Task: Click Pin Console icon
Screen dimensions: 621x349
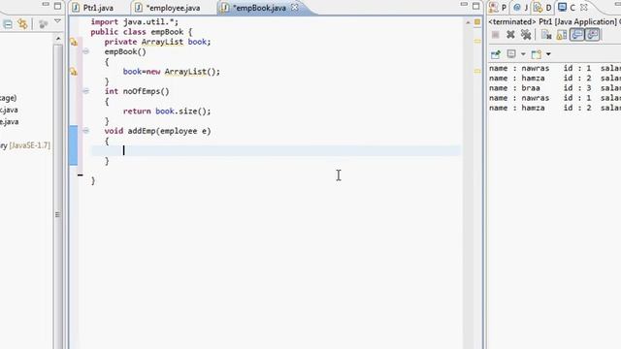Action: click(496, 54)
